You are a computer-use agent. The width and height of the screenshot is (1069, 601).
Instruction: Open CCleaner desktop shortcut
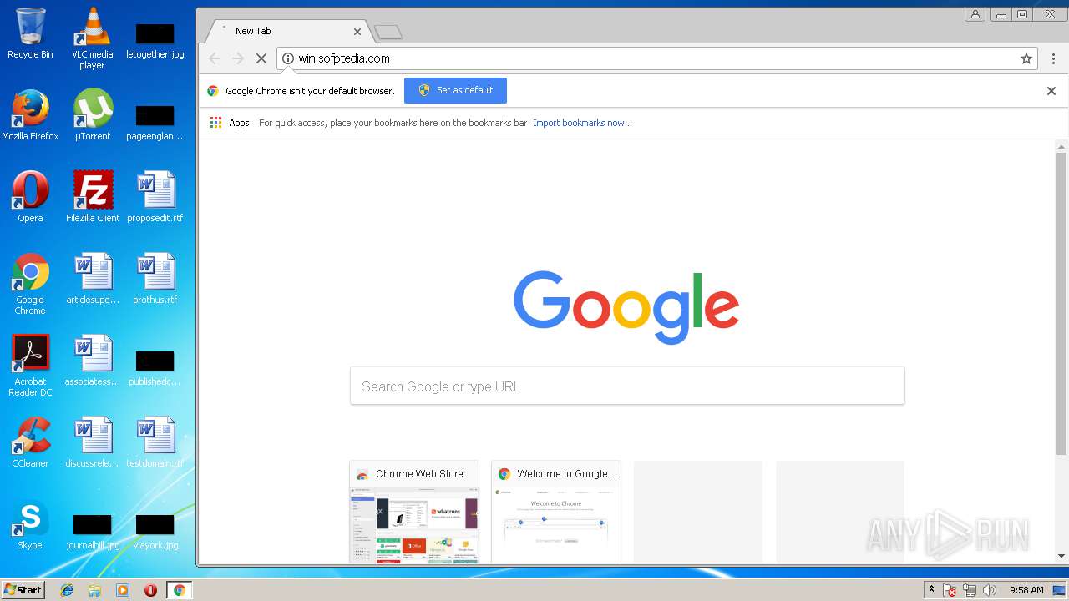point(30,442)
